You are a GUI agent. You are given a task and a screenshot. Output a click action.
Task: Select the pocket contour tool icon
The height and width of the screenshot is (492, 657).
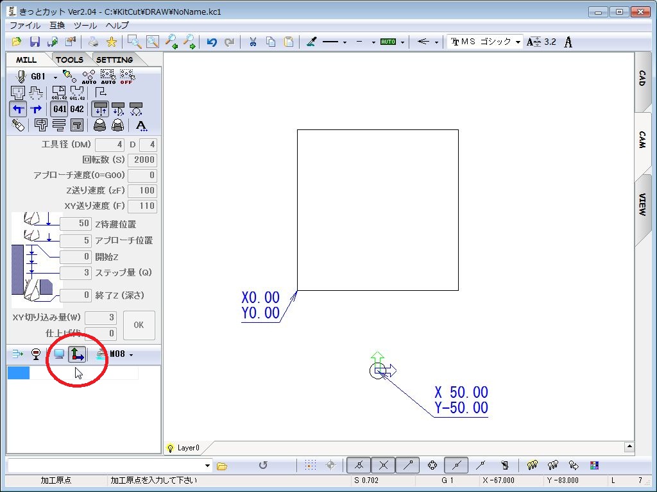click(x=18, y=93)
